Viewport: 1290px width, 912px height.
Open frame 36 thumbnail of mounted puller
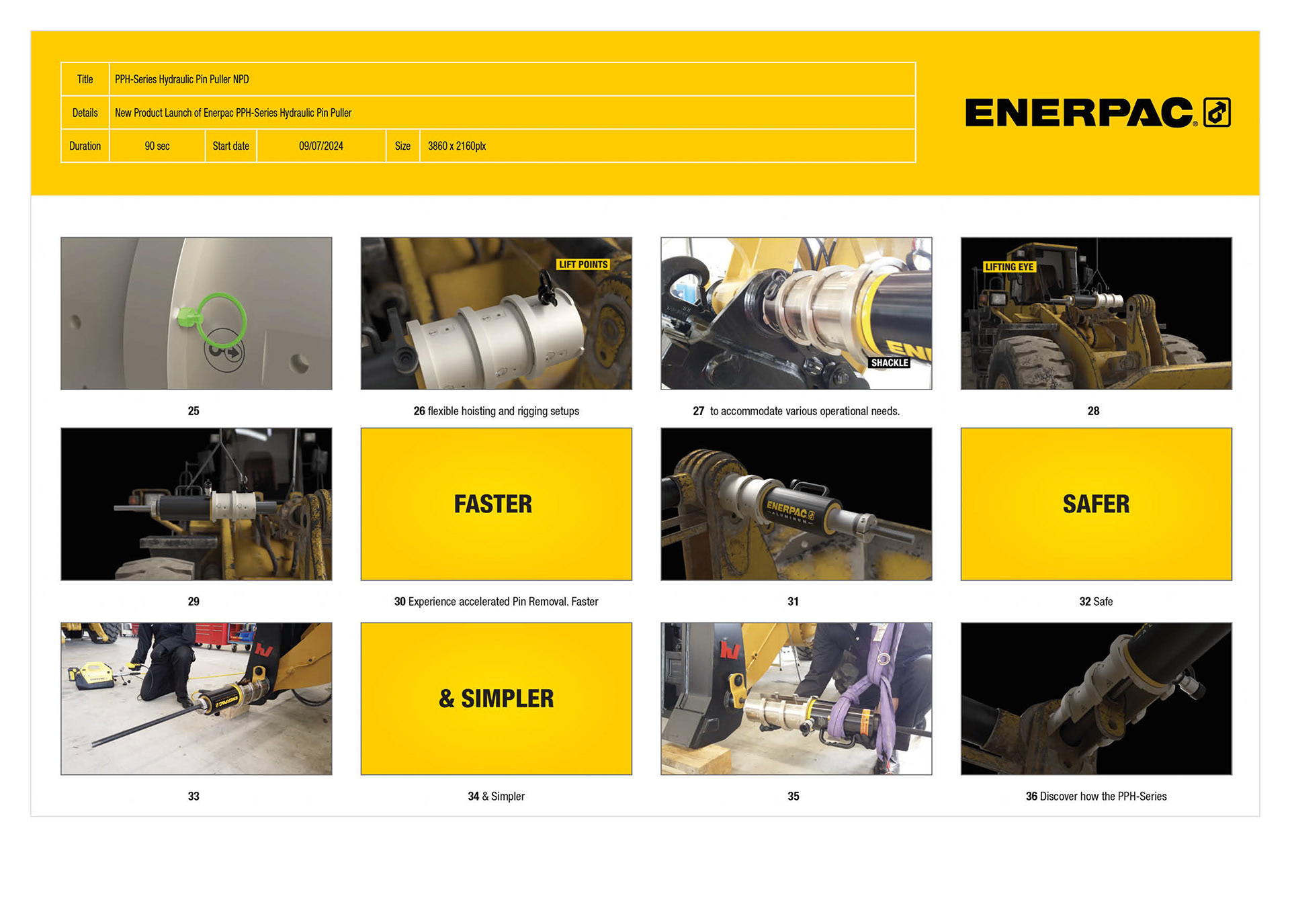click(x=1096, y=698)
